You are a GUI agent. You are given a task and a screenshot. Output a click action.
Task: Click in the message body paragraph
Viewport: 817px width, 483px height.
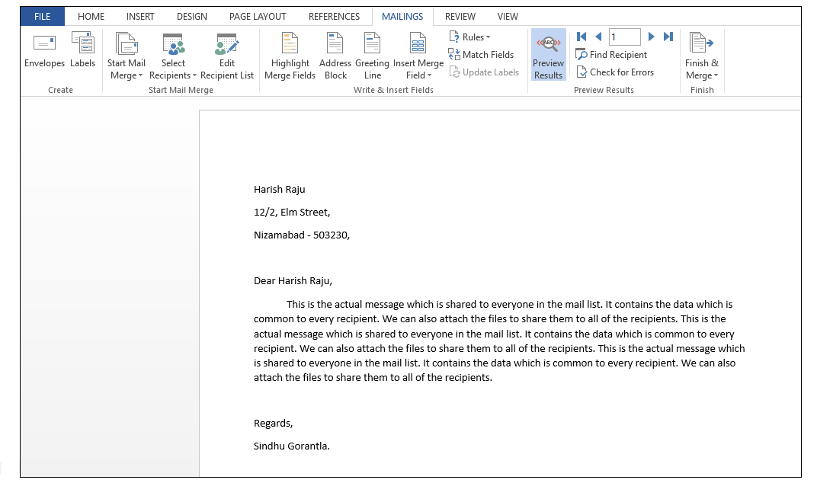499,341
